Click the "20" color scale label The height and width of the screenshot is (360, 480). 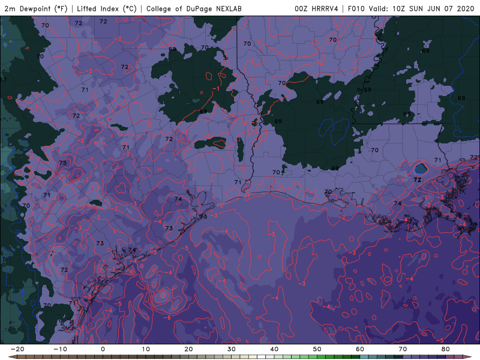coord(188,349)
